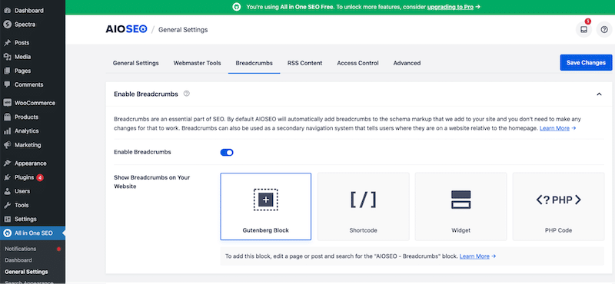The width and height of the screenshot is (615, 284).
Task: Open the Advanced tab
Action: [x=407, y=63]
